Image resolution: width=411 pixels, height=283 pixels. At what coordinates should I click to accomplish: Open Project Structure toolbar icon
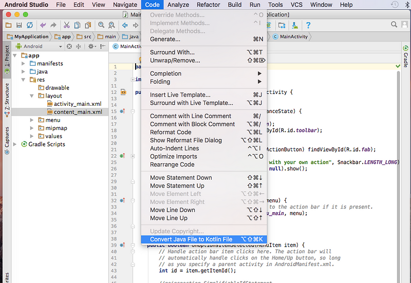pyautogui.click(x=282, y=25)
